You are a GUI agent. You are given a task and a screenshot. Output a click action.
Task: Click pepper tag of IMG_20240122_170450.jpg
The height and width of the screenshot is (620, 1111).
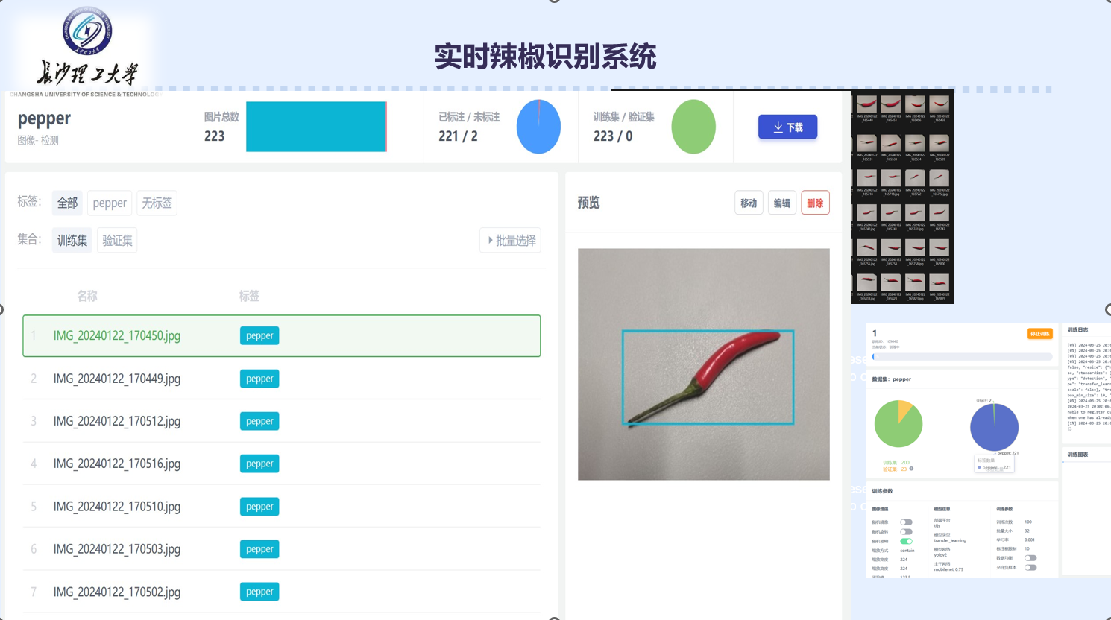259,335
